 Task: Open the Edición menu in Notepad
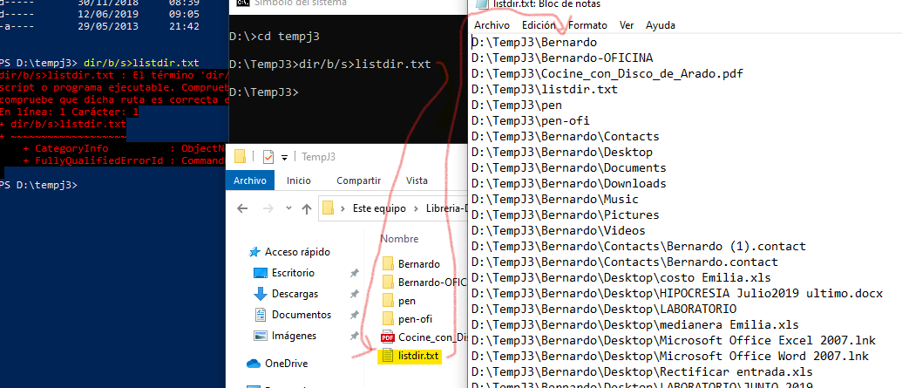539,25
